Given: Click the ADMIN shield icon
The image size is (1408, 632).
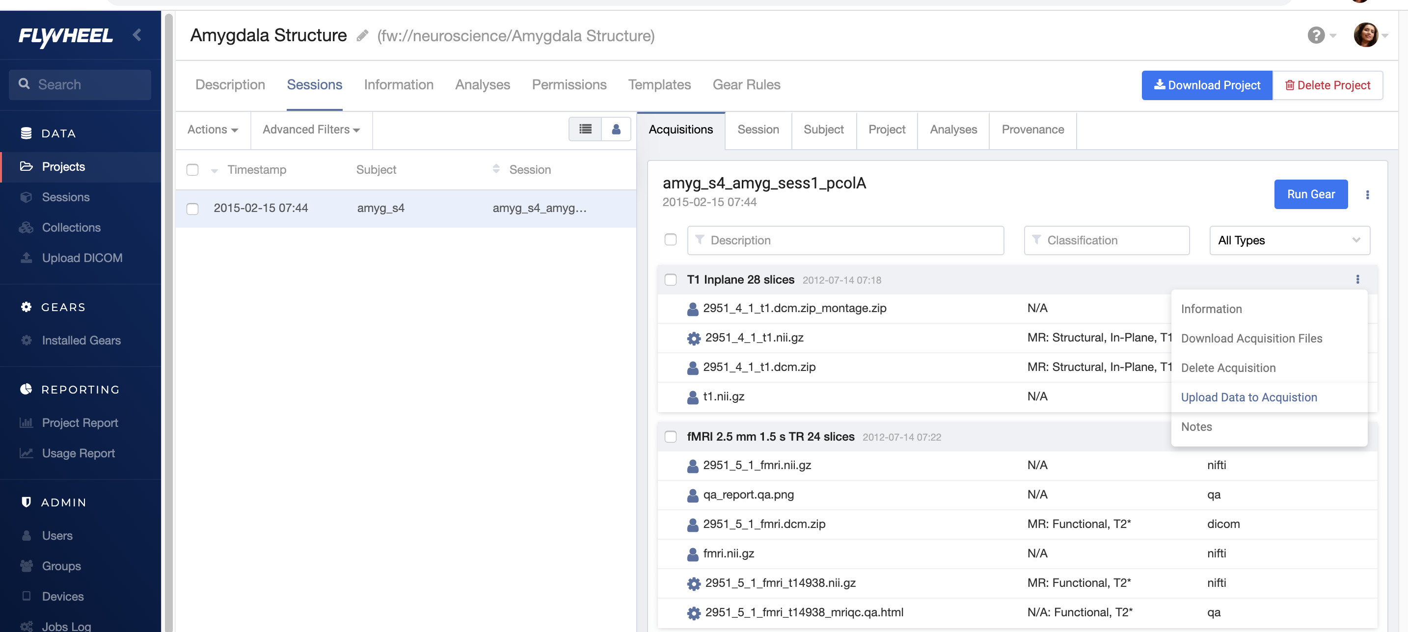Looking at the screenshot, I should click(x=26, y=502).
